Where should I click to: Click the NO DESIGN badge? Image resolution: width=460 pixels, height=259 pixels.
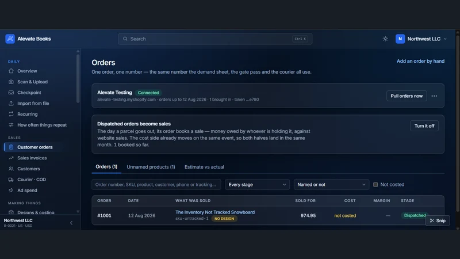pyautogui.click(x=224, y=219)
